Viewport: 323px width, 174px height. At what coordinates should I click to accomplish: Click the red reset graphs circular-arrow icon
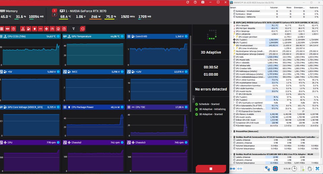(83, 29)
